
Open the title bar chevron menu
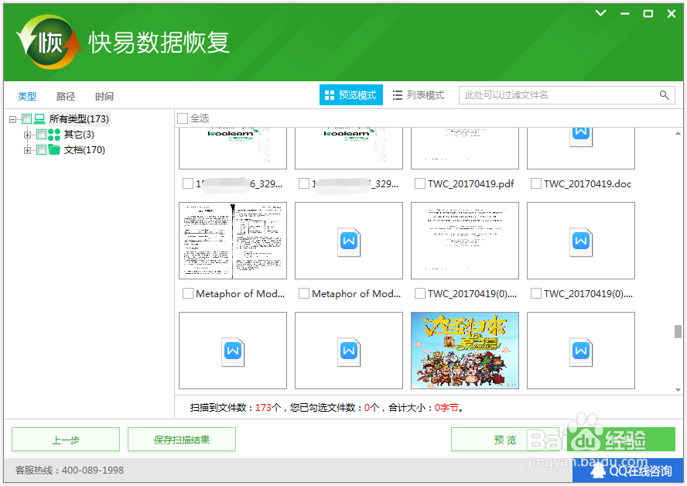[600, 13]
